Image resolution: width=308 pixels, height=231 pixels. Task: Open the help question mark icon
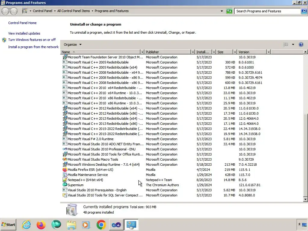[301, 45]
